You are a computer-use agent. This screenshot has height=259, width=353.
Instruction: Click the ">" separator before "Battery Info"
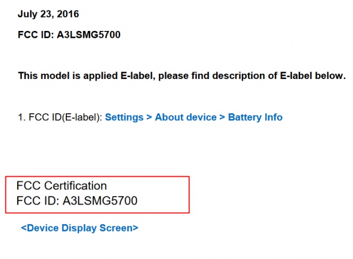pos(222,117)
